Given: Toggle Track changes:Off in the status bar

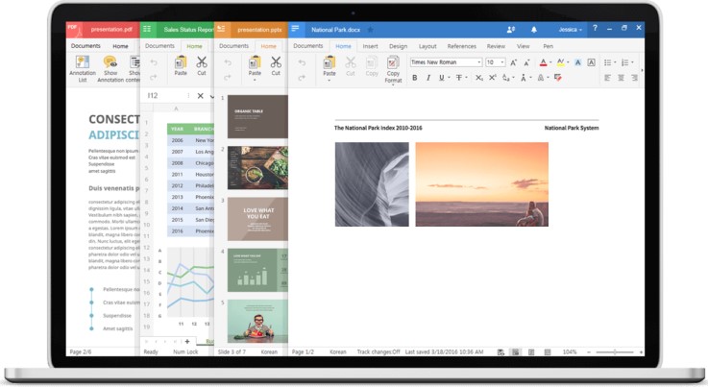Looking at the screenshot, I should coord(378,351).
